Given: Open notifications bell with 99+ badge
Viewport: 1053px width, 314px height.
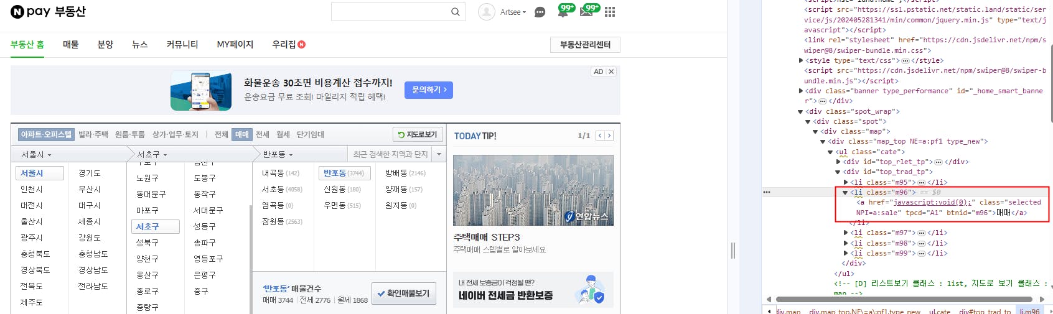Looking at the screenshot, I should (x=564, y=11).
